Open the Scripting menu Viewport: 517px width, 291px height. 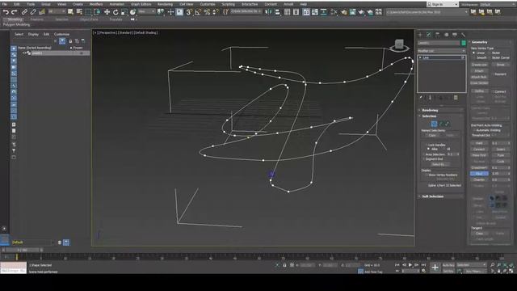pos(228,4)
